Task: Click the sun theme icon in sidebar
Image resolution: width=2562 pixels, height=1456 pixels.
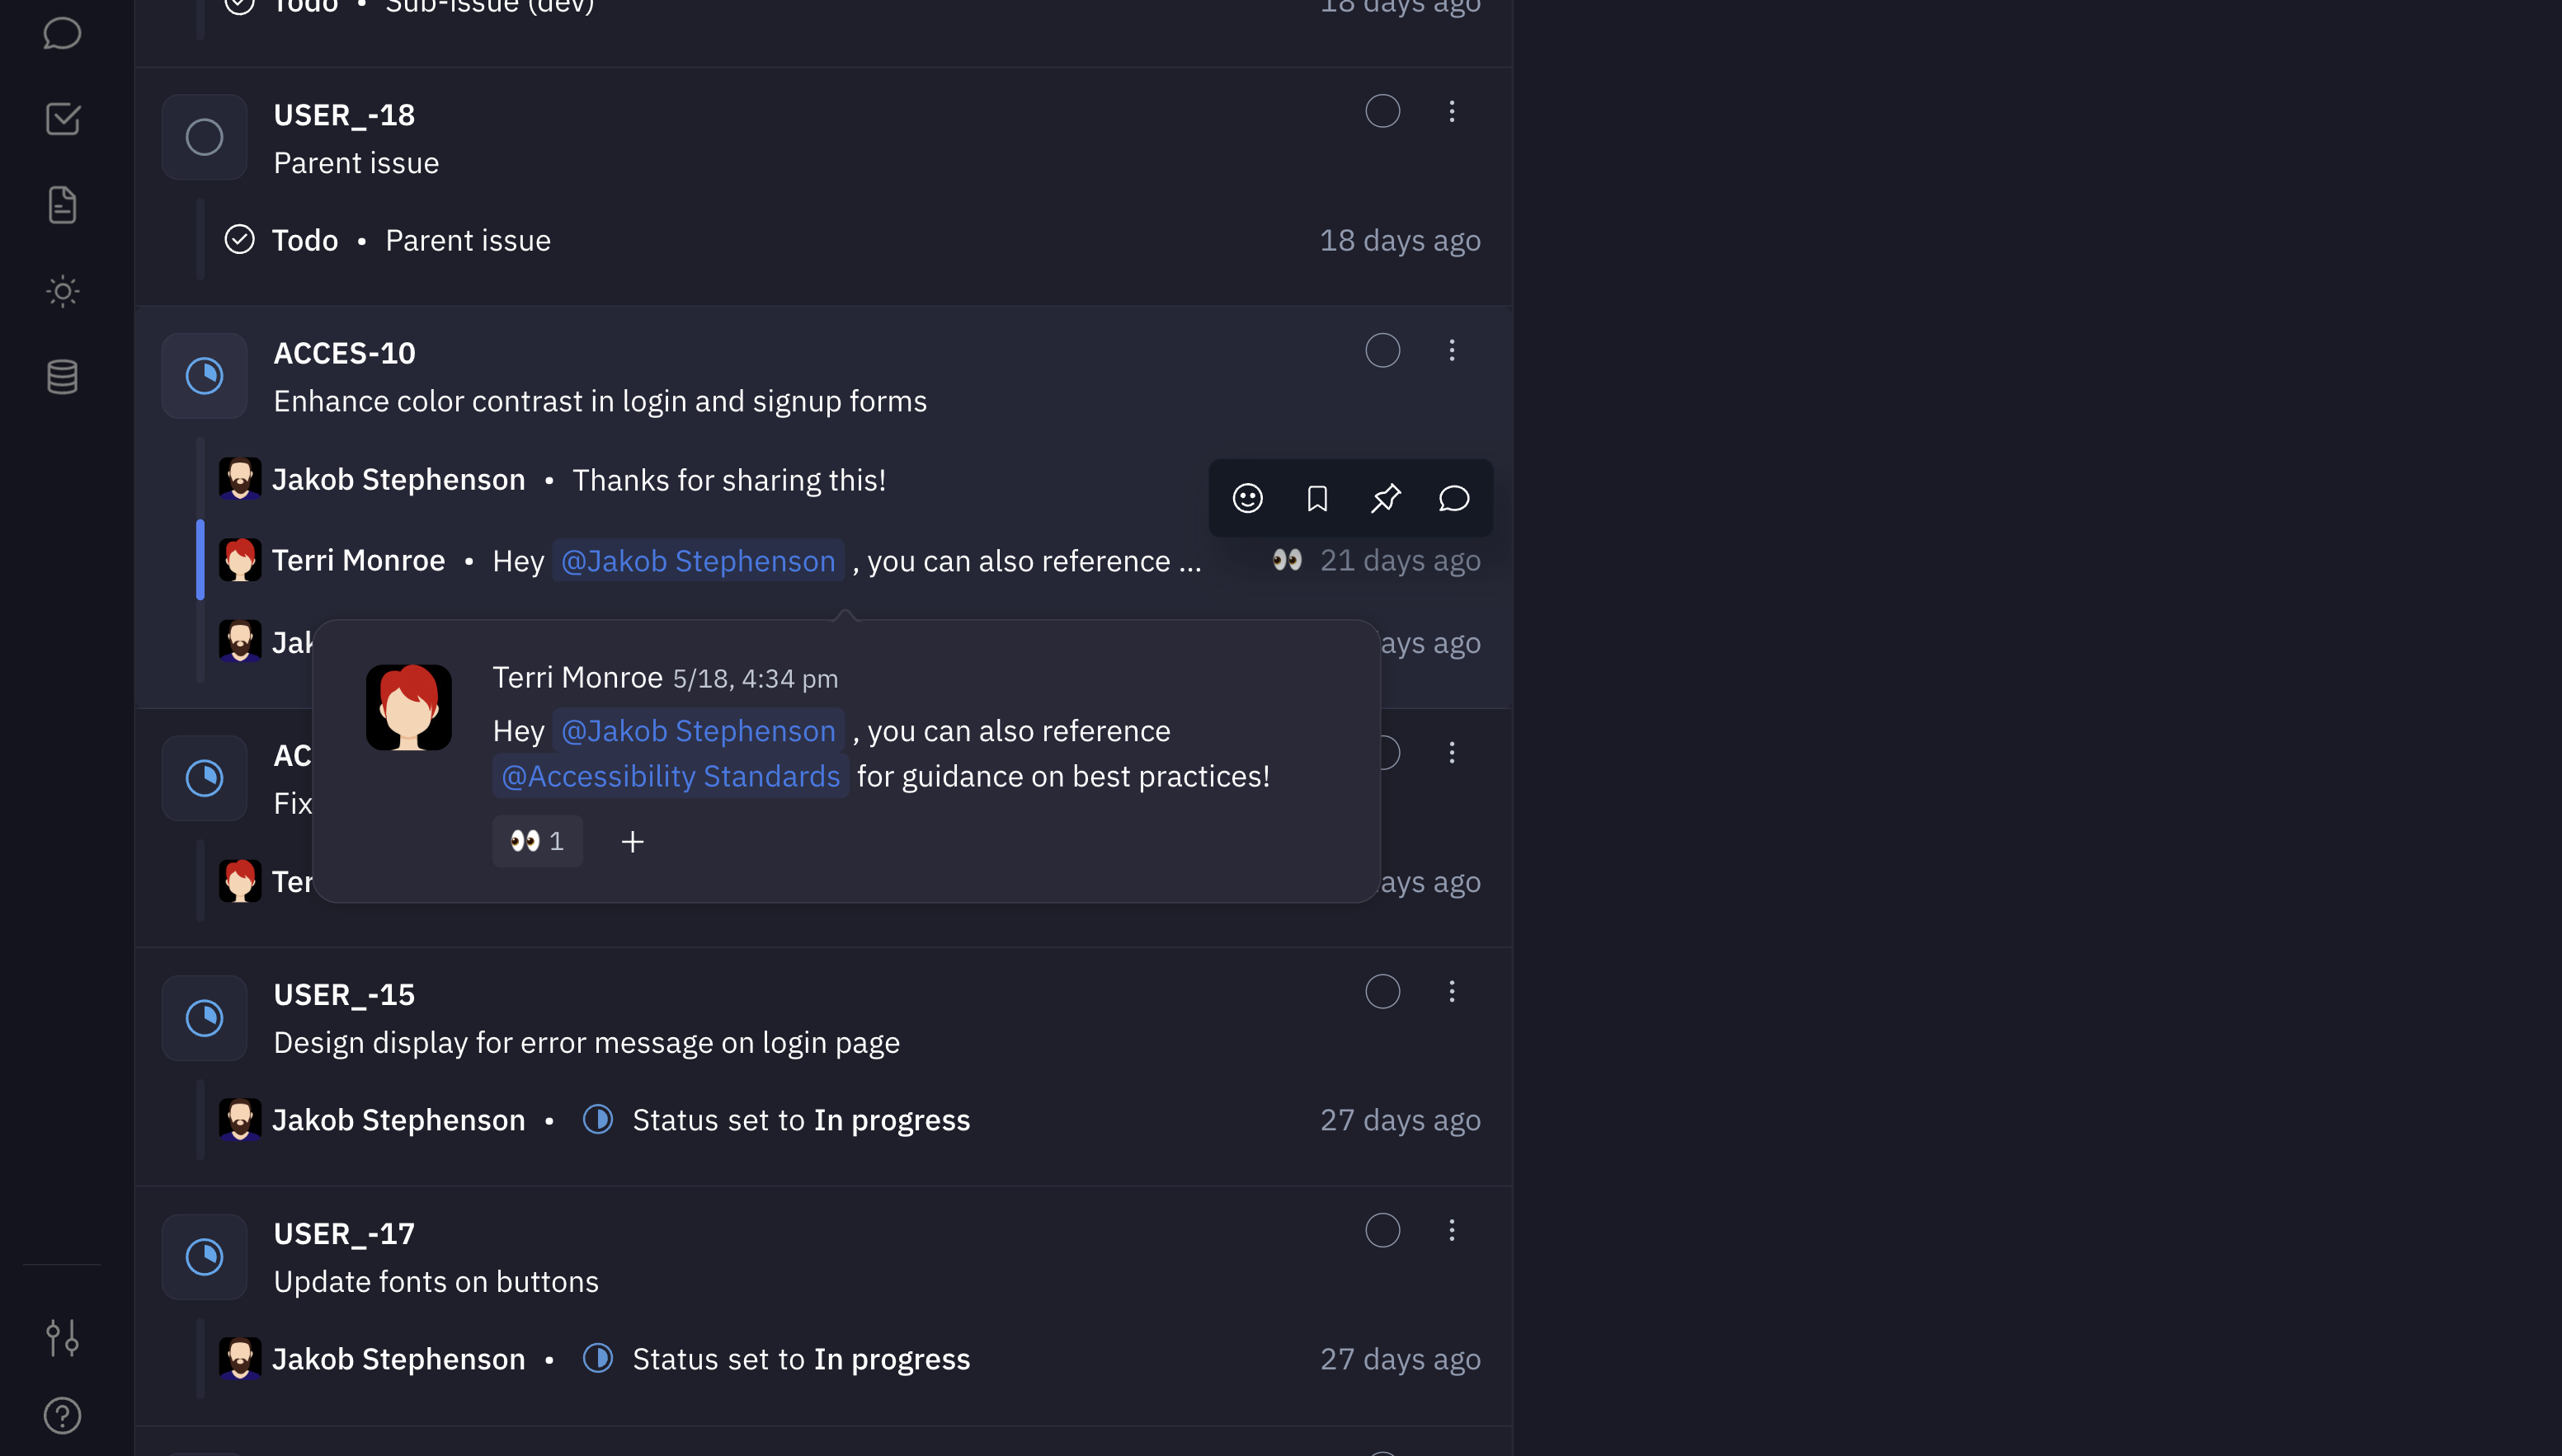Action: 62,291
